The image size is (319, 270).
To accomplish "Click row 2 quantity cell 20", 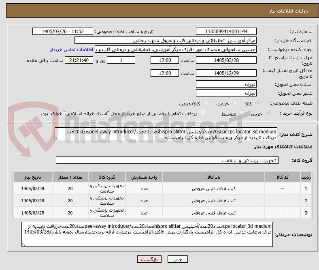I will click(70, 201).
